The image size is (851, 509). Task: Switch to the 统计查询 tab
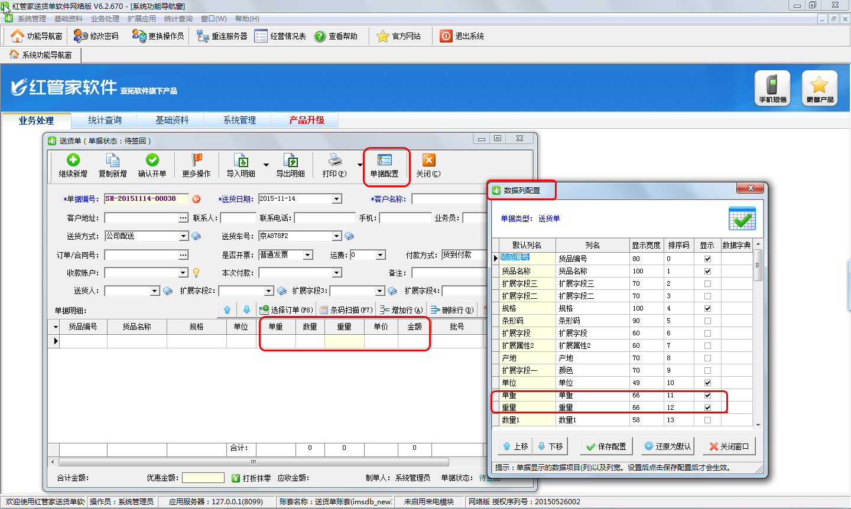(x=105, y=120)
